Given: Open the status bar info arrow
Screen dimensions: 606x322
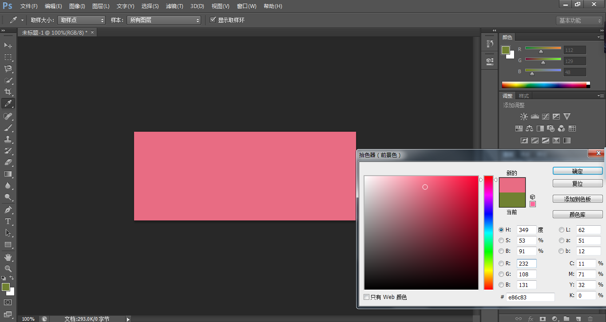Looking at the screenshot, I should point(128,319).
